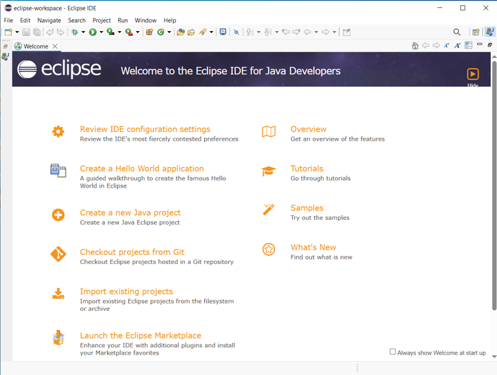Viewport: 497px width, 375px height.
Task: Expand the External Tools dropdown arrow
Action: [137, 32]
